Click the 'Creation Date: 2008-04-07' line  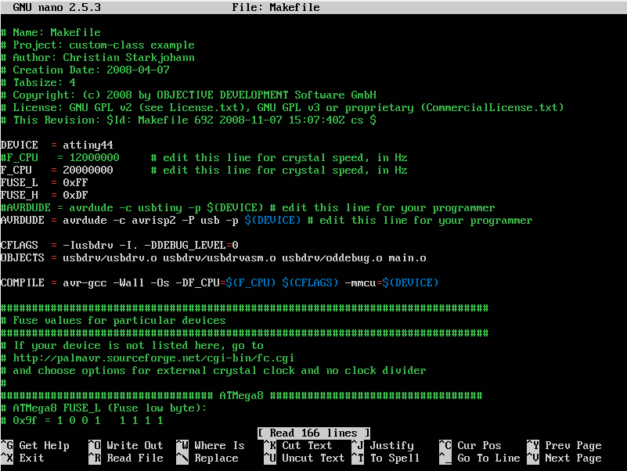(85, 70)
